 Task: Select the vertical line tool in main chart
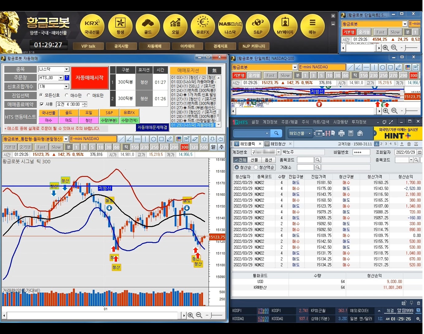pyautogui.click(x=146, y=139)
